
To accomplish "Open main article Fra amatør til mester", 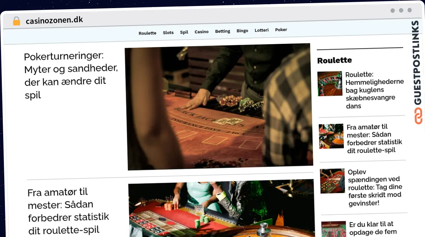I will click(x=69, y=211).
